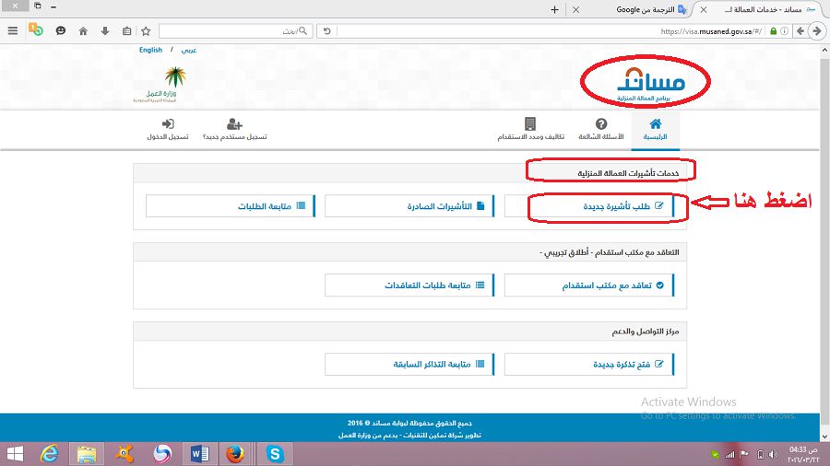
Task: Open متابعة طلبات التعاقدات button
Action: (409, 285)
